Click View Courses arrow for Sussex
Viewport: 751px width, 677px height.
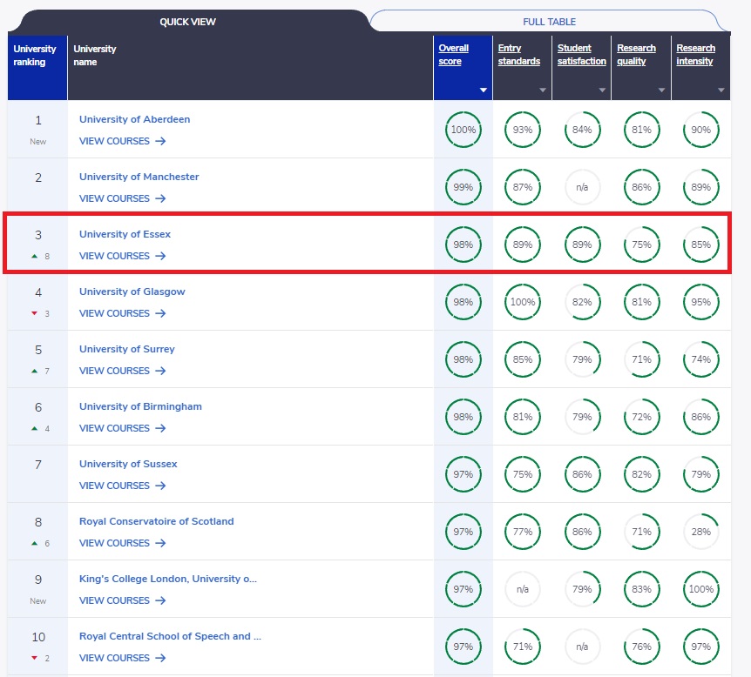(160, 486)
